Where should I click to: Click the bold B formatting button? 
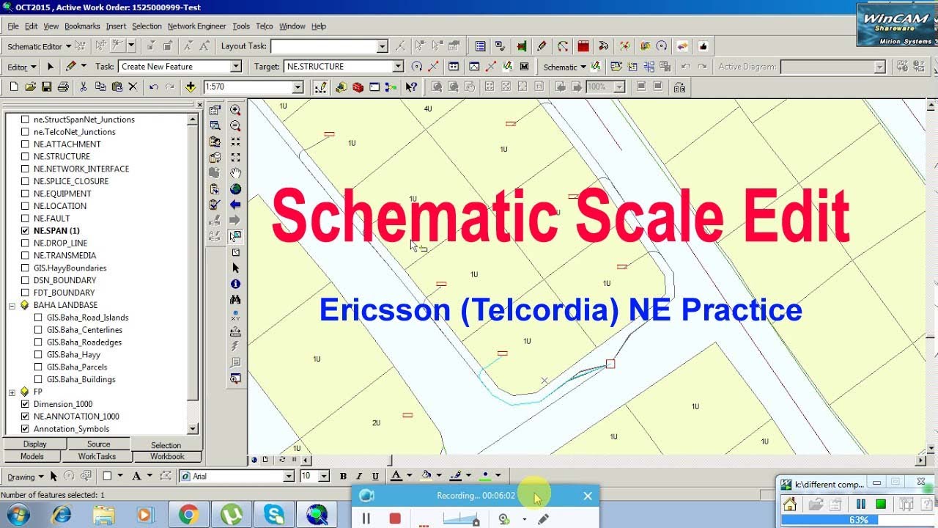343,476
